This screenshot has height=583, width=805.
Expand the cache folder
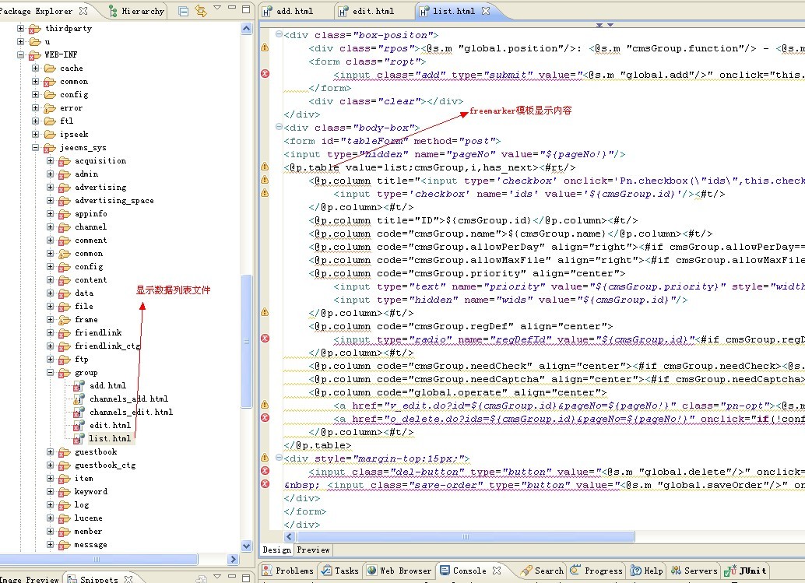point(36,68)
